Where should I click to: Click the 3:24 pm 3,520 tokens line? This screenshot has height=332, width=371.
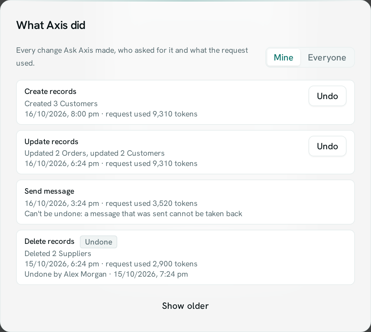(x=111, y=203)
